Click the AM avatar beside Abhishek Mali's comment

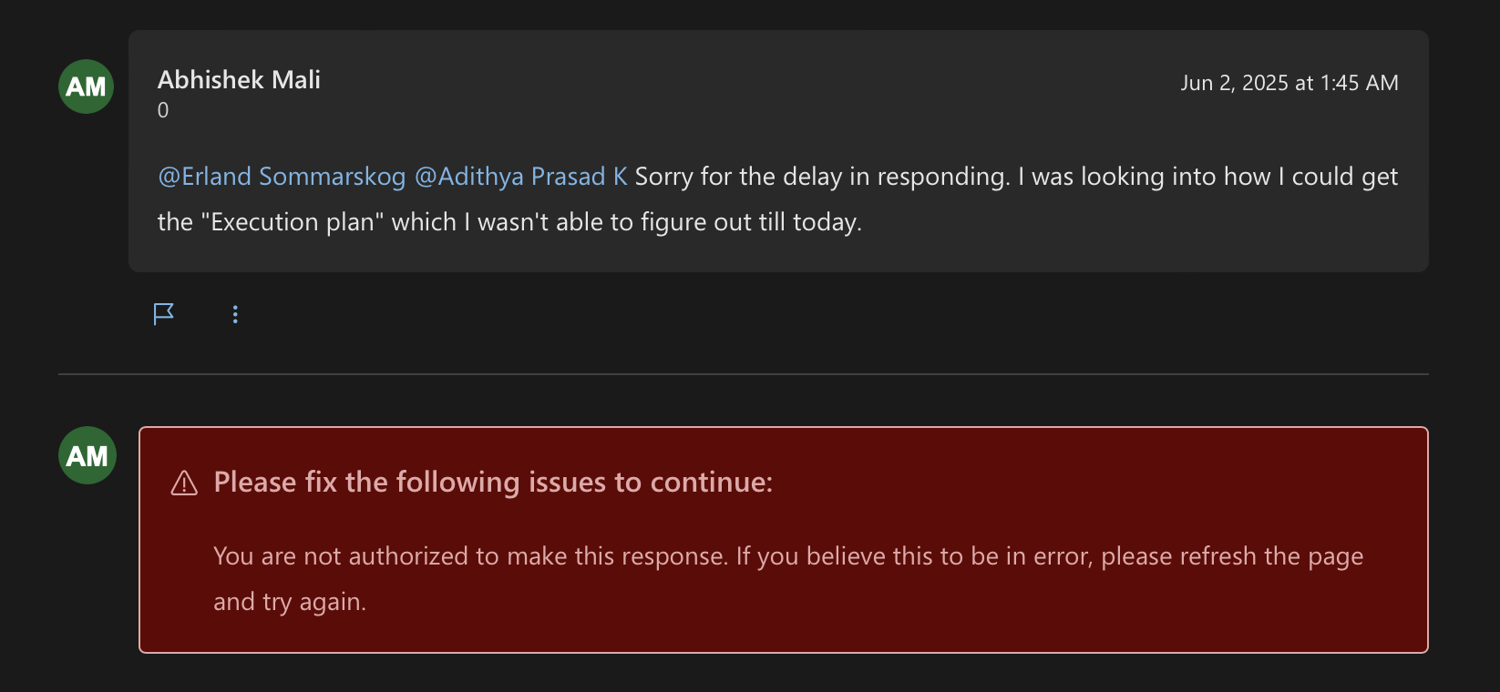pyautogui.click(x=87, y=86)
